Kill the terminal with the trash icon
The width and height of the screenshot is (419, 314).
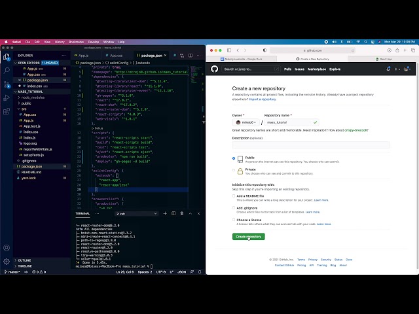182,214
